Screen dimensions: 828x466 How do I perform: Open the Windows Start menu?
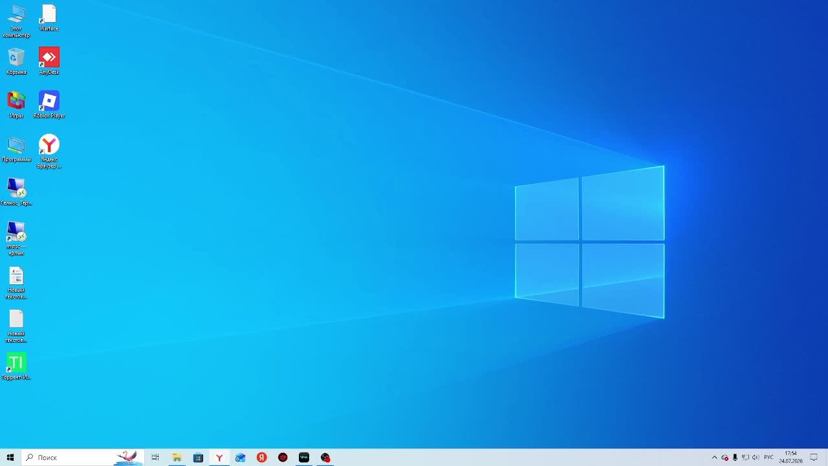click(x=10, y=458)
